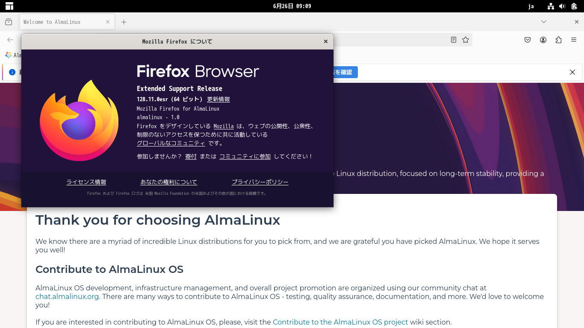Click the network status icon
This screenshot has height=328, width=584.
point(551,6)
